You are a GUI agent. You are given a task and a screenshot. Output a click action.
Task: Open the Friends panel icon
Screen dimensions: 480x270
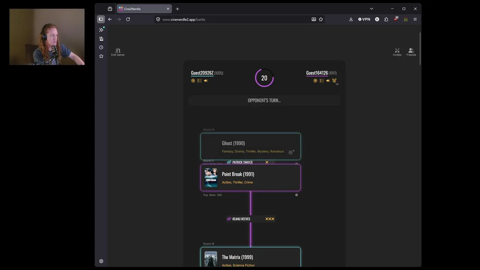[x=411, y=50]
